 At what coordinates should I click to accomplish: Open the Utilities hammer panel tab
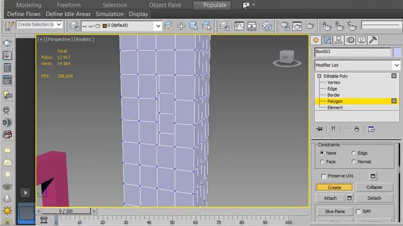(373, 40)
